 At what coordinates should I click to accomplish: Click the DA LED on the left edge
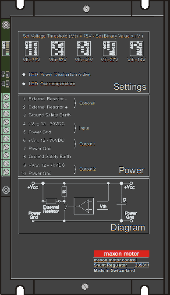pos(7,74)
